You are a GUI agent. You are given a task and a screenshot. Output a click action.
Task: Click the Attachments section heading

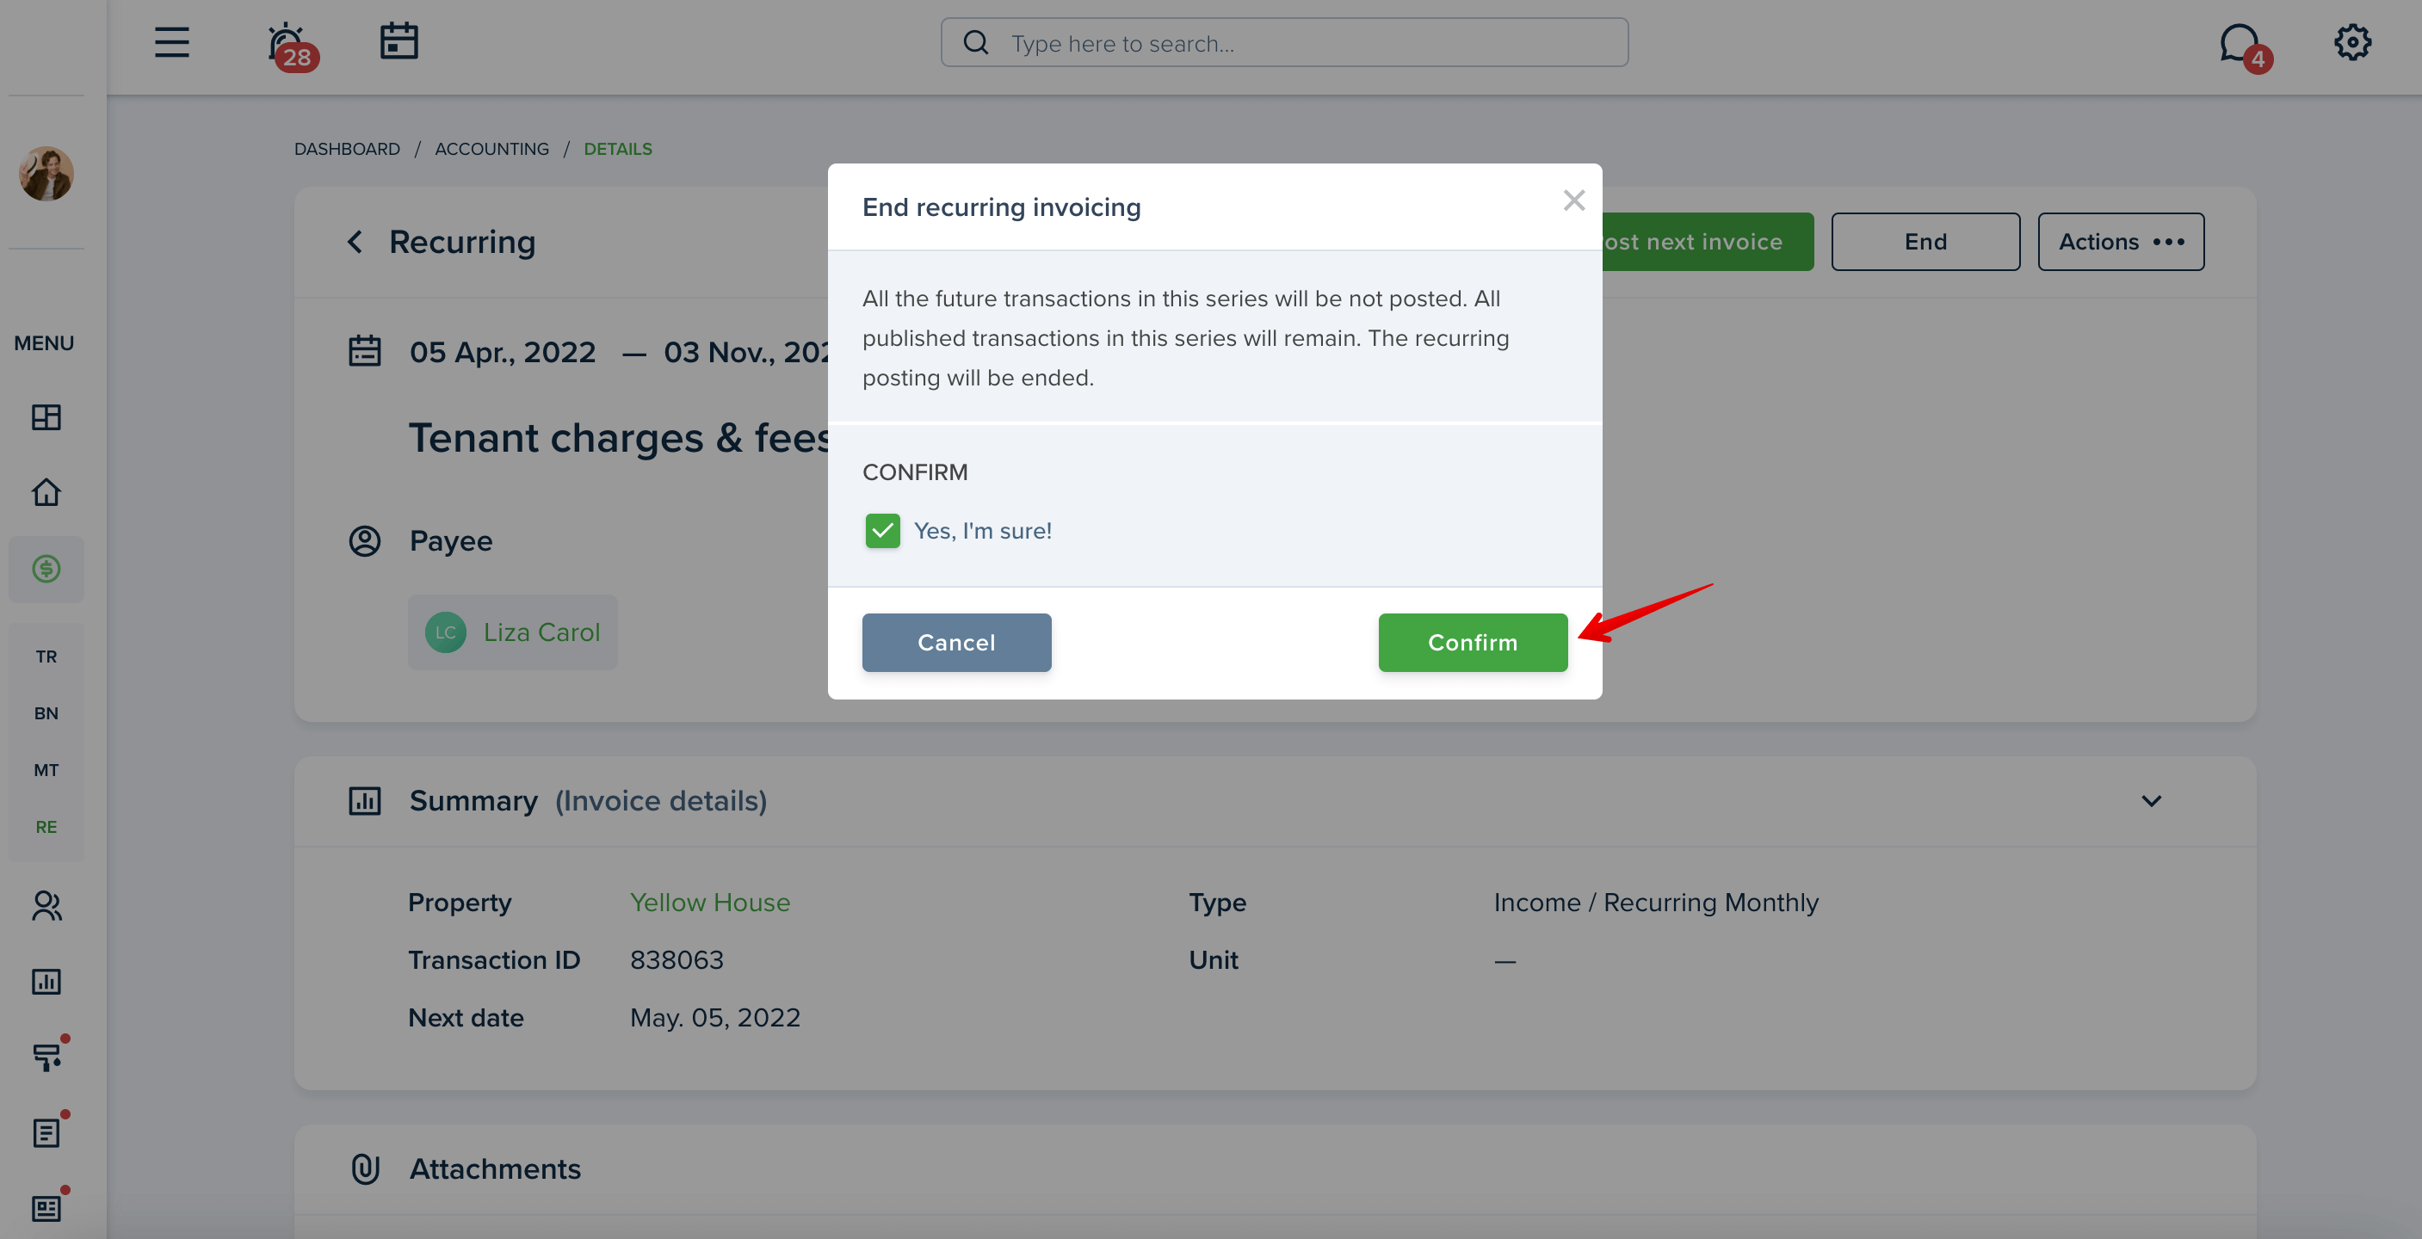pyautogui.click(x=495, y=1168)
